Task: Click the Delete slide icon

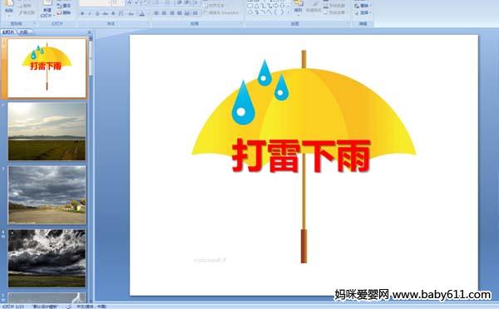Action: pos(64,12)
